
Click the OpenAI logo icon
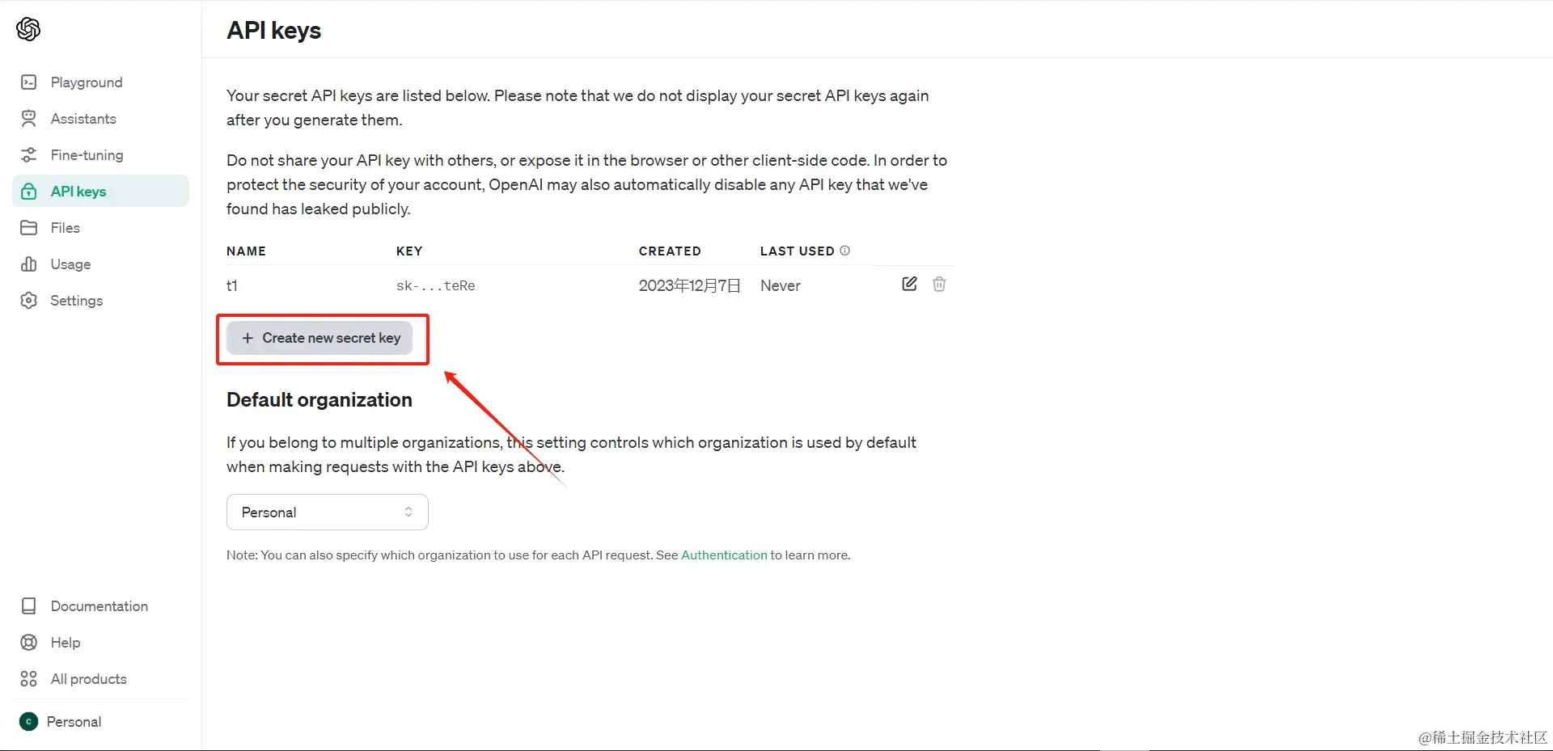tap(28, 29)
